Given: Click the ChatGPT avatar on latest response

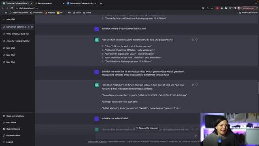Looking at the screenshot, I should [x=97, y=129].
